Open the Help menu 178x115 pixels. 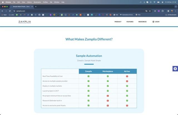click(x=63, y=2)
